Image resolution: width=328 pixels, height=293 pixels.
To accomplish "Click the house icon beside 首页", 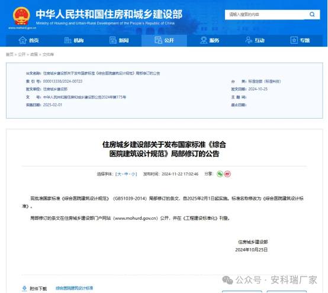I will (x=22, y=40).
